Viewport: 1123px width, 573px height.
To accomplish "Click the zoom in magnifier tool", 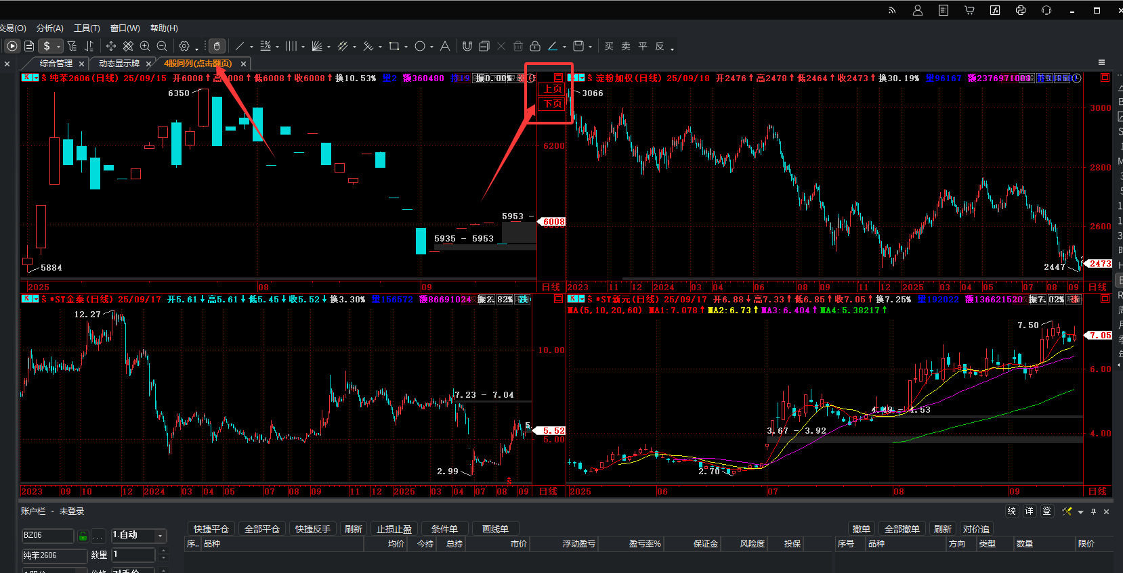I will click(x=145, y=46).
